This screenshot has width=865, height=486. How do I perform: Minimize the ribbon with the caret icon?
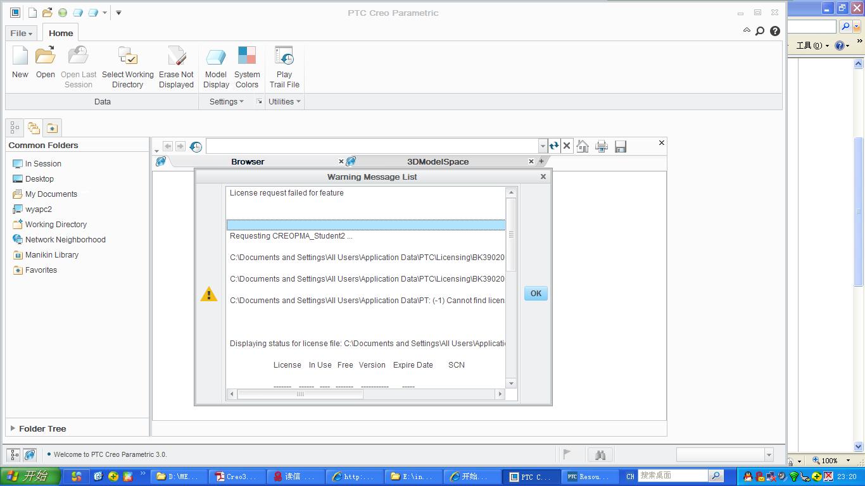[x=747, y=30]
